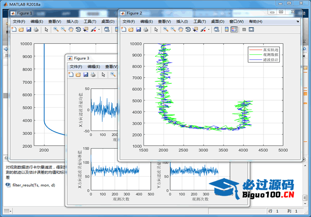The width and height of the screenshot is (311, 217).
Task: Open 文件(F) menu in Figure 1
Action: point(19,21)
